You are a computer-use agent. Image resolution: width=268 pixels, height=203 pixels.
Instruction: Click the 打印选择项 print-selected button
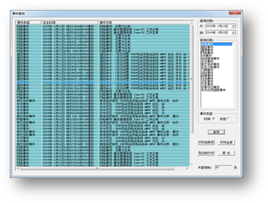(x=206, y=142)
